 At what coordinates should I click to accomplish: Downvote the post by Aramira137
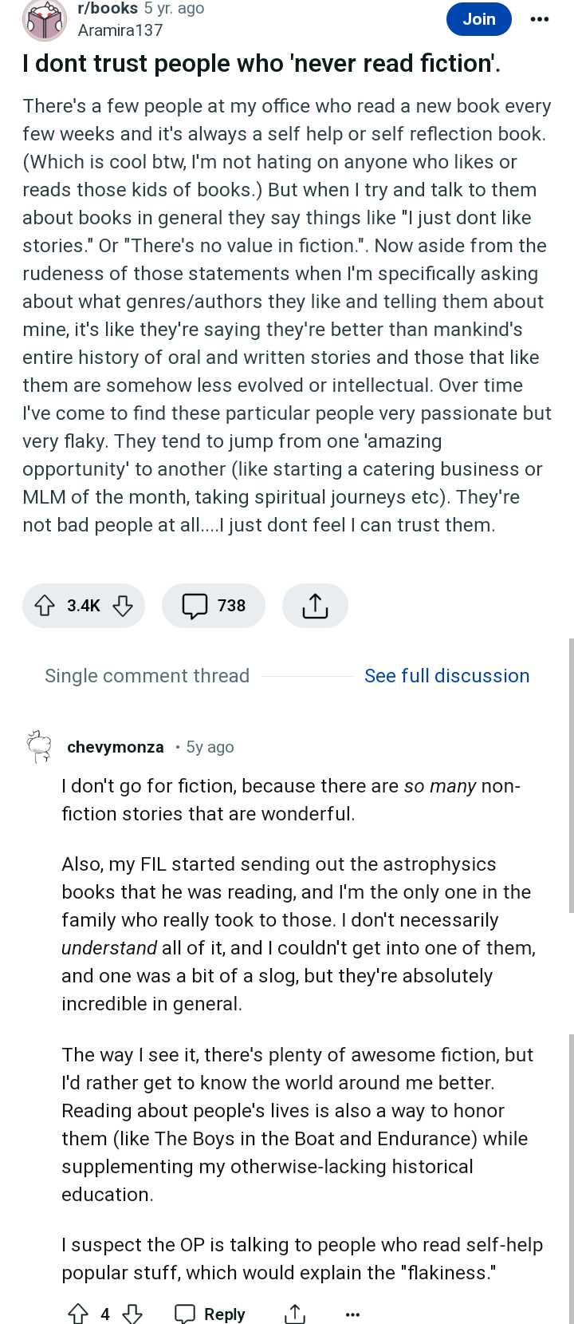[122, 606]
